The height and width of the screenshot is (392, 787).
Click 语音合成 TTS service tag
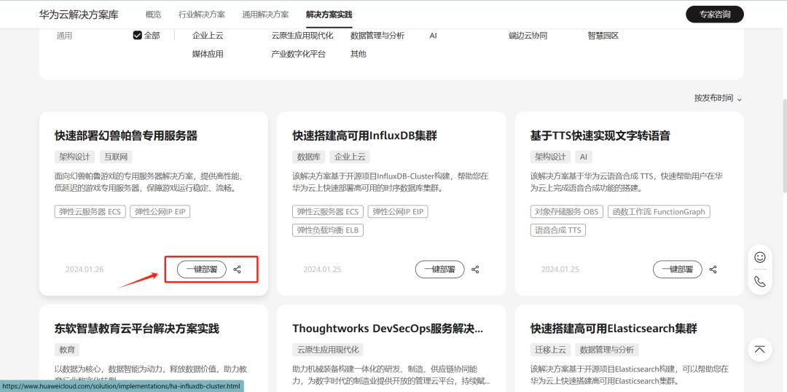pos(558,230)
